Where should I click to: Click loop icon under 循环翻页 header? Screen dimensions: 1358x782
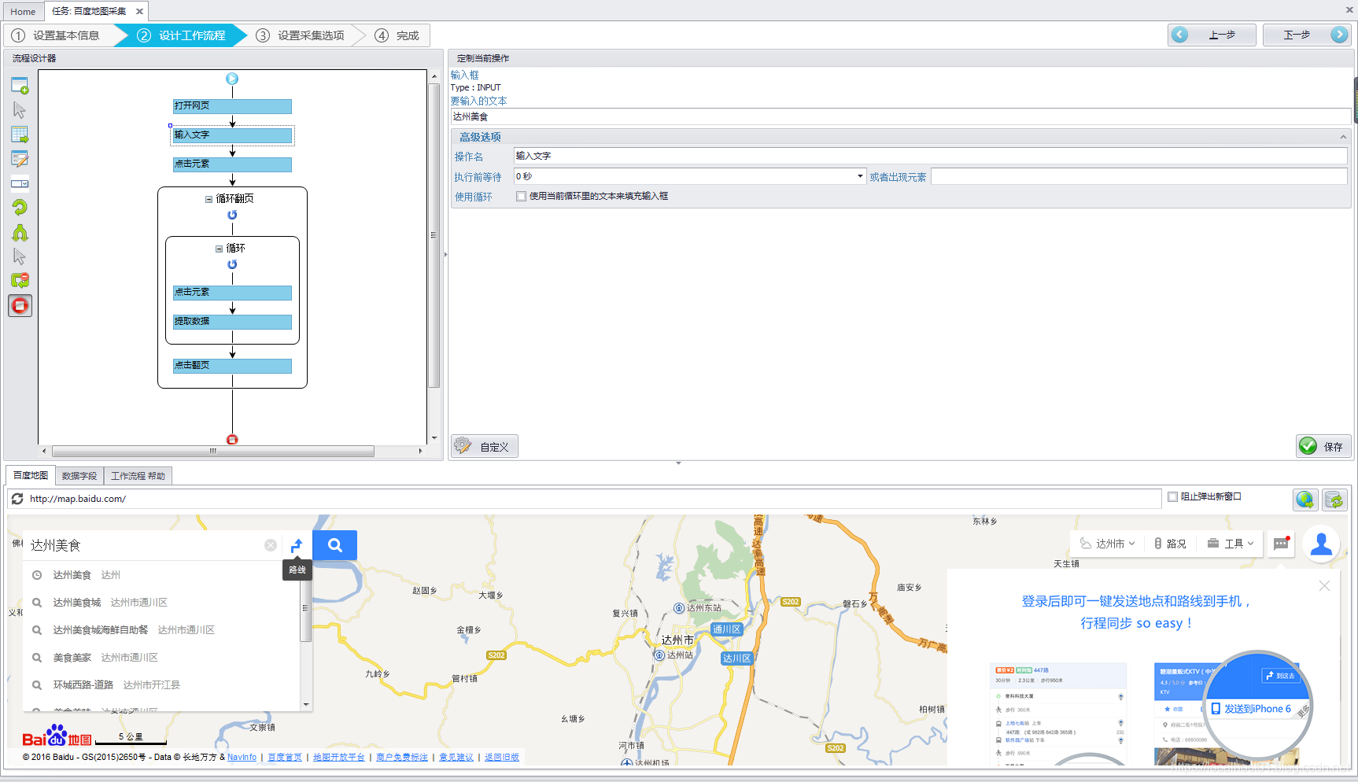click(232, 215)
